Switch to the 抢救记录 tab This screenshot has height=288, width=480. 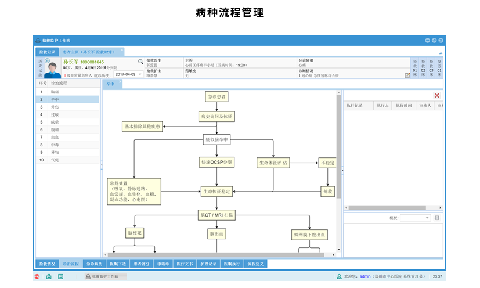[x=47, y=52]
